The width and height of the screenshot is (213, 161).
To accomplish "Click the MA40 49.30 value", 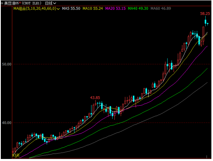I will click(x=138, y=8).
